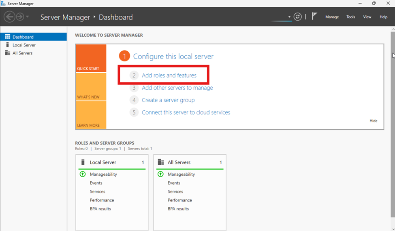
Task: Select the WHAT'S NEW tile tab
Action: 91,87
